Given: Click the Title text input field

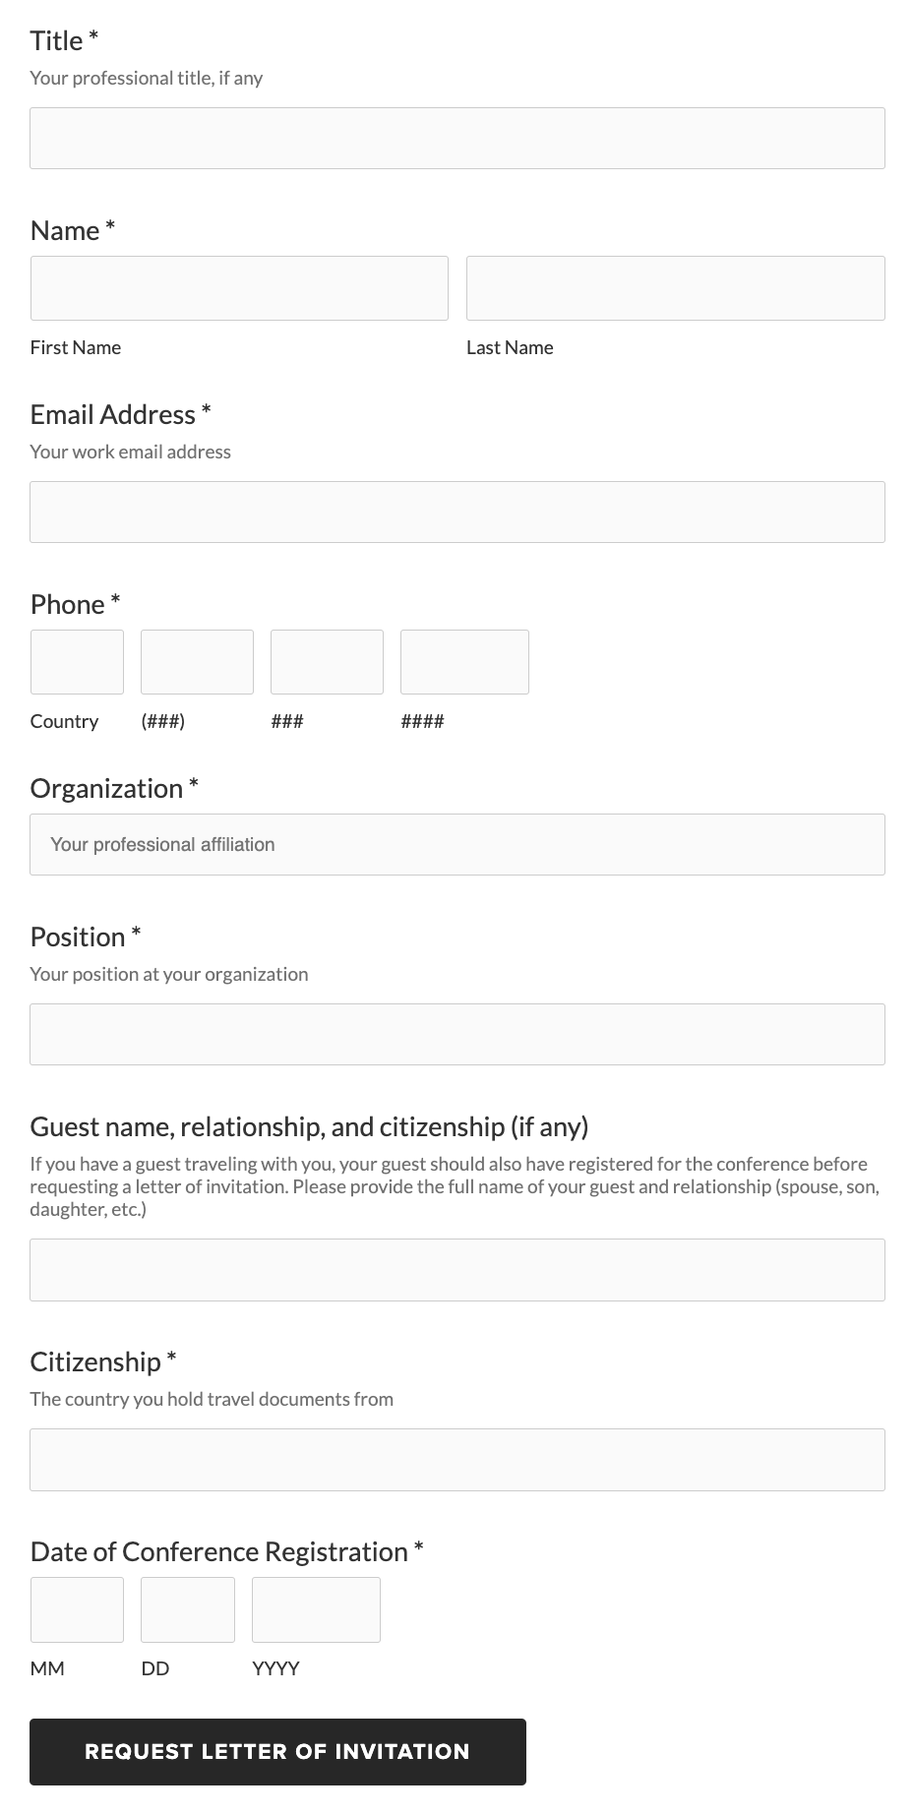Looking at the screenshot, I should pyautogui.click(x=456, y=139).
